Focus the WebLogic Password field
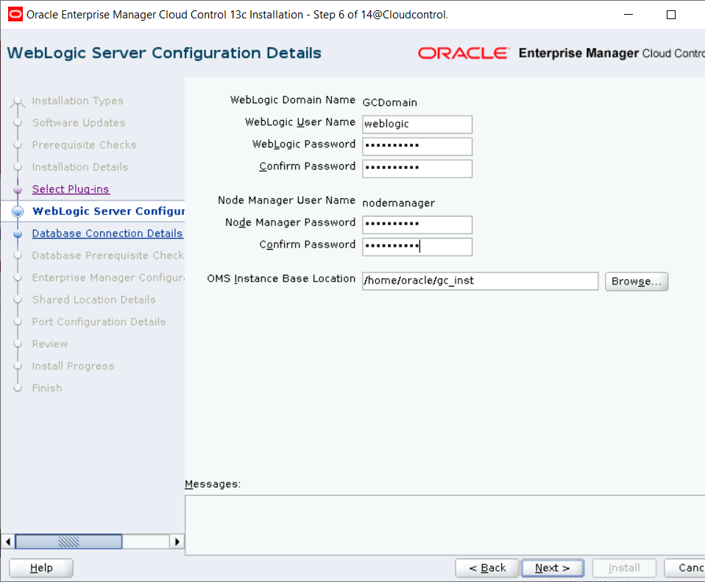Viewport: 705px width, 582px height. [x=417, y=147]
